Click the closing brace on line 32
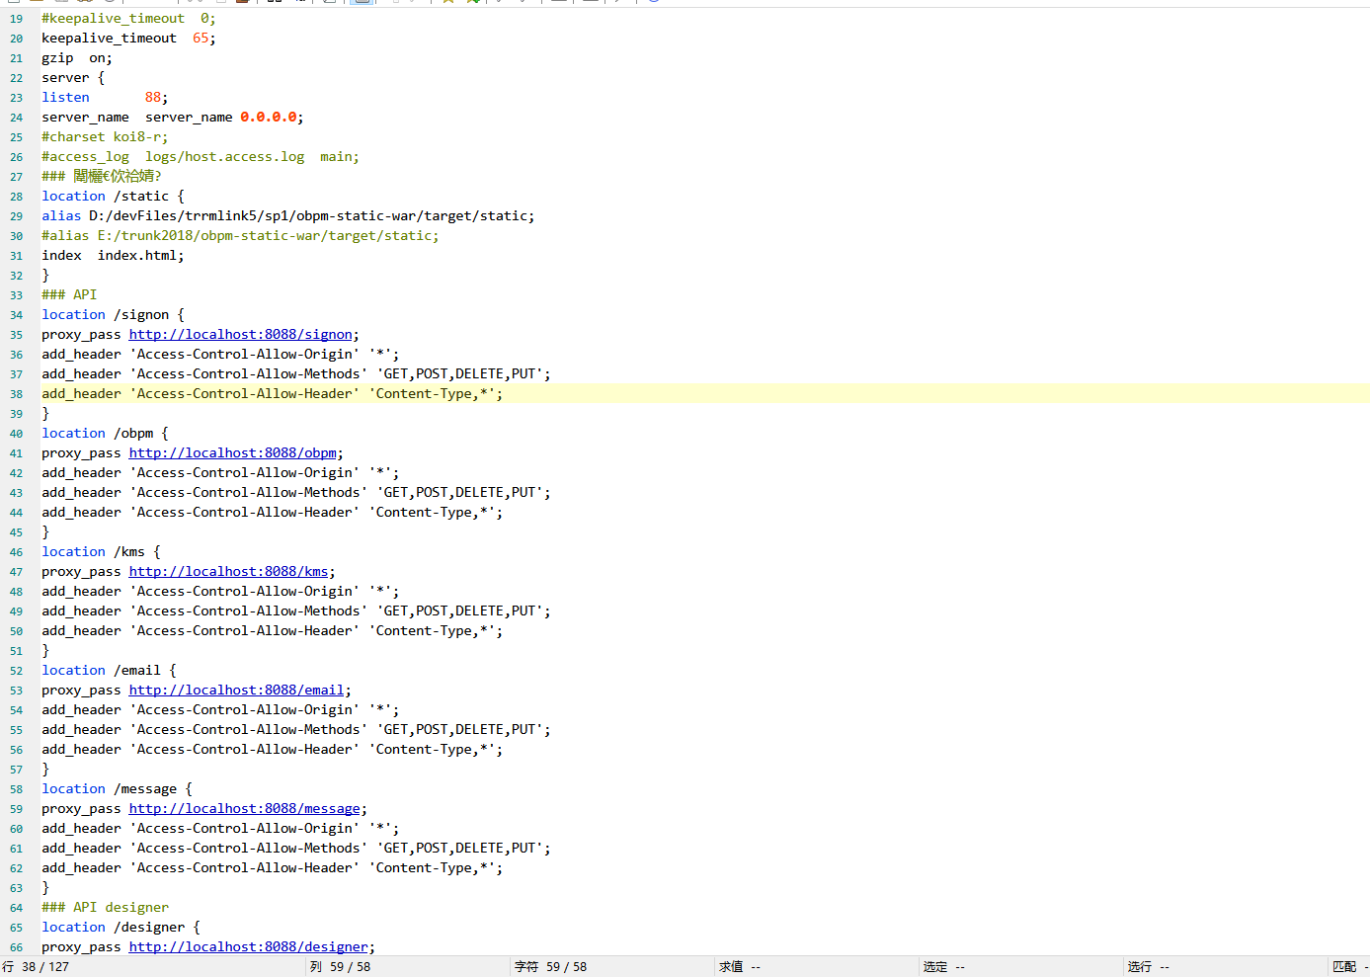The width and height of the screenshot is (1370, 977). pos(45,276)
